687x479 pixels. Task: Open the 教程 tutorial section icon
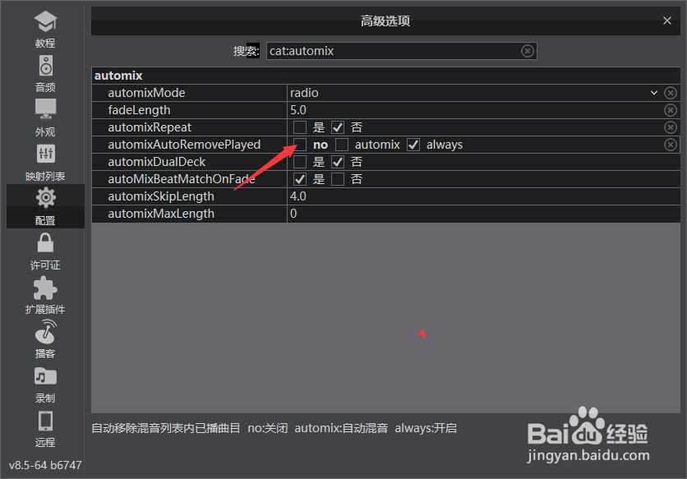coord(45,21)
